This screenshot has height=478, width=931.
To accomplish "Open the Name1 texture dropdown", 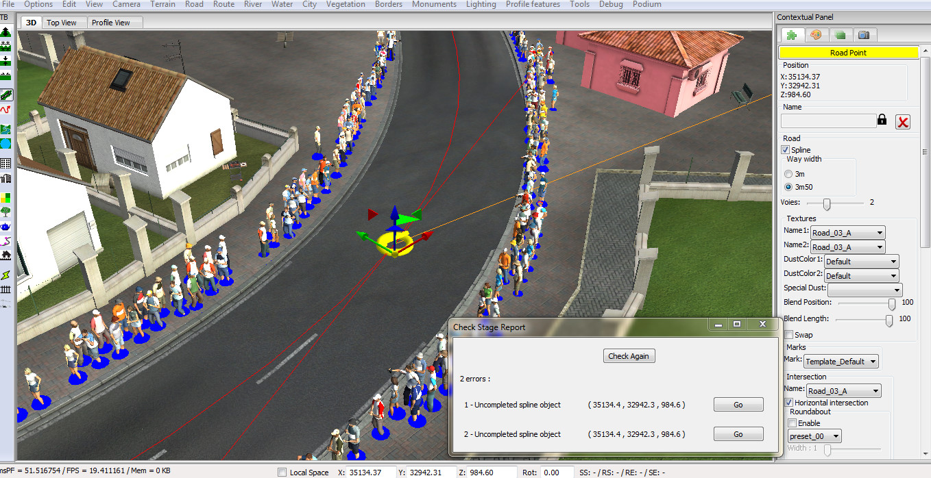I will click(x=847, y=233).
